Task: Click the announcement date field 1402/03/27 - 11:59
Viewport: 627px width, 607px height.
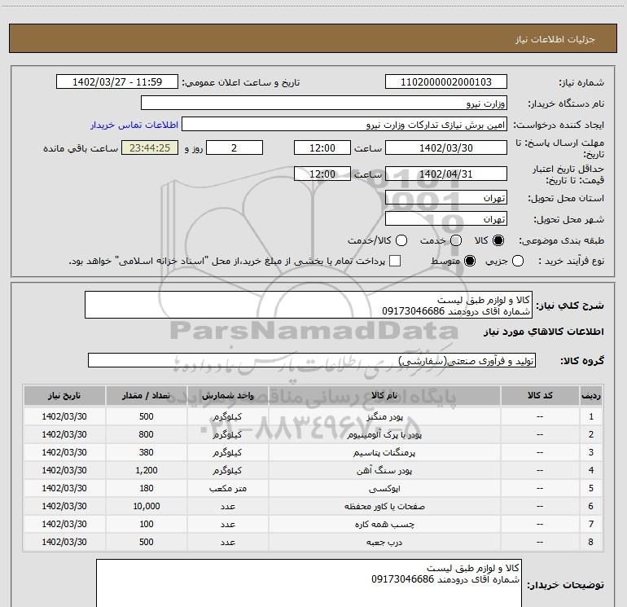Action: coord(117,82)
